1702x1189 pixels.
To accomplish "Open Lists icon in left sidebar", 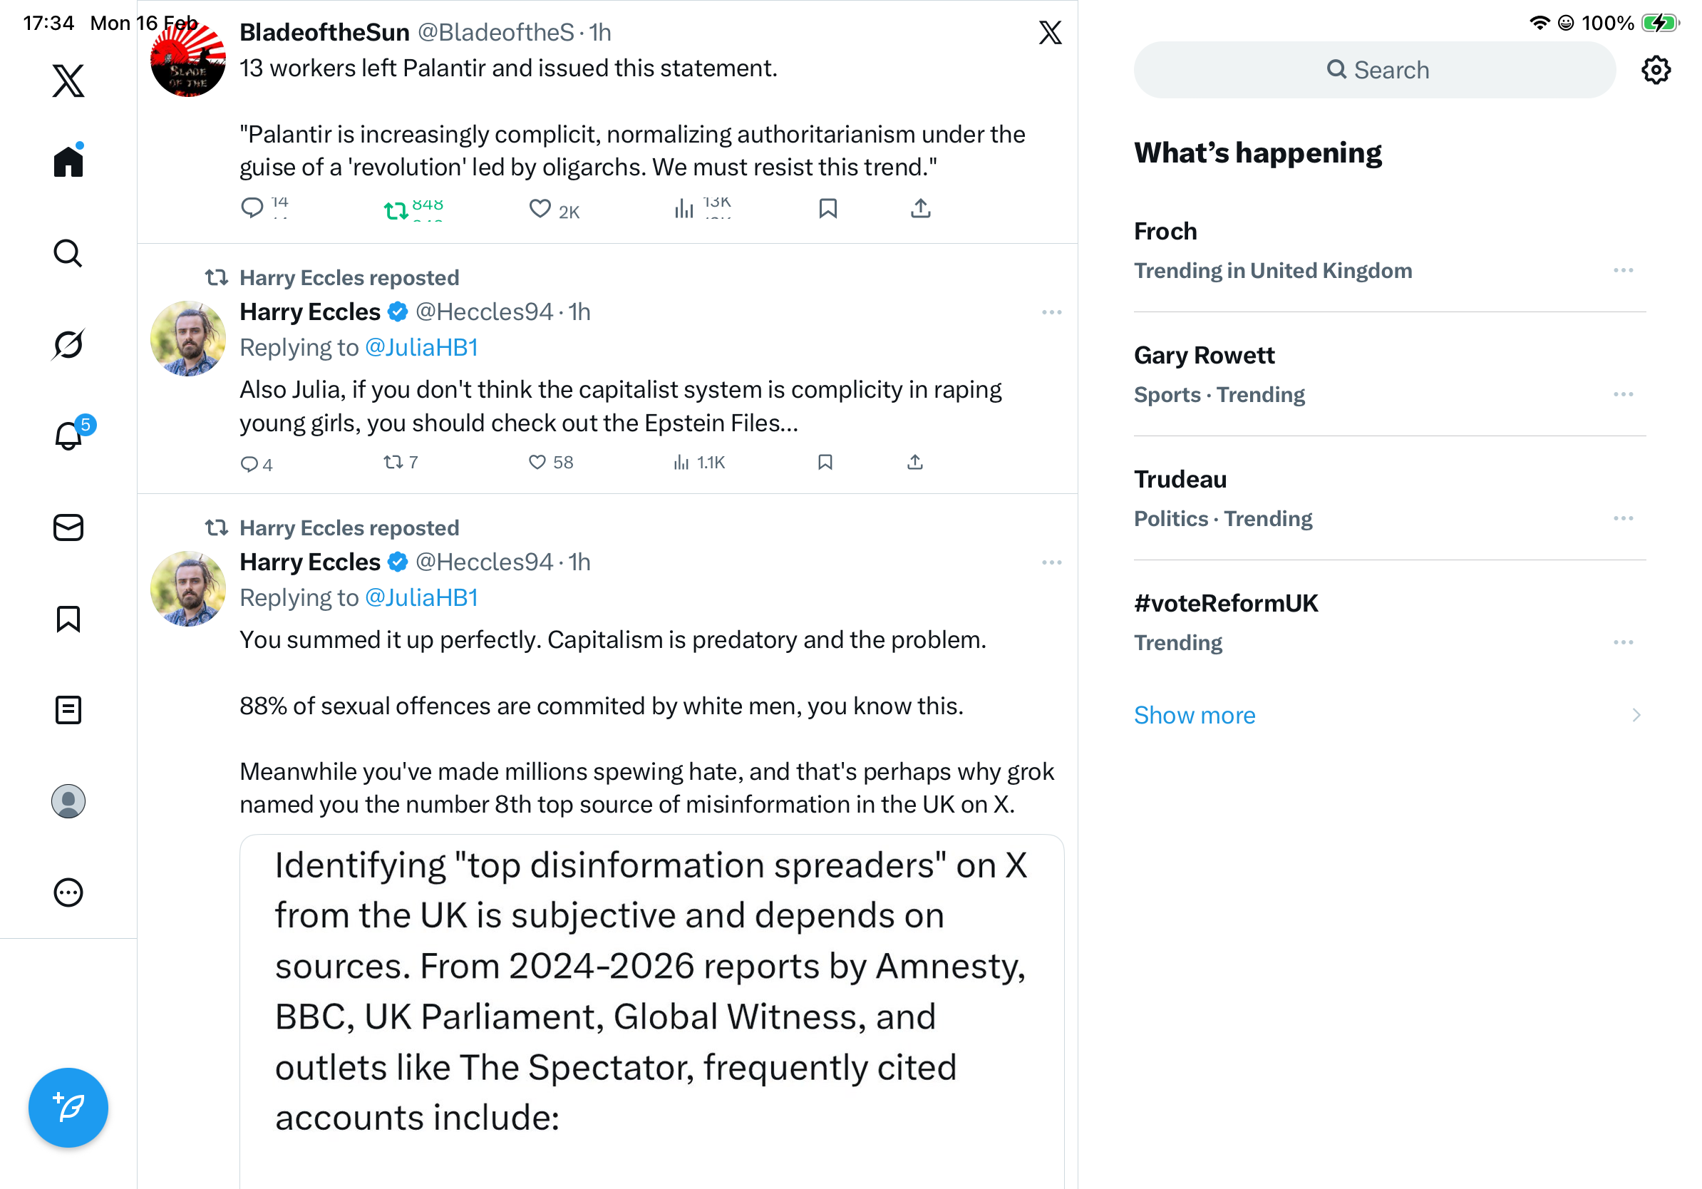I will pos(68,710).
